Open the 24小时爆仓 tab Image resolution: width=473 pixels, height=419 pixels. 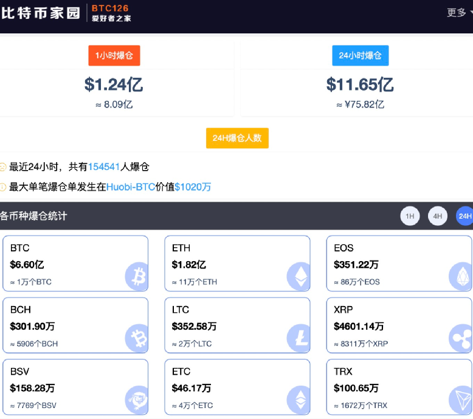tap(360, 55)
